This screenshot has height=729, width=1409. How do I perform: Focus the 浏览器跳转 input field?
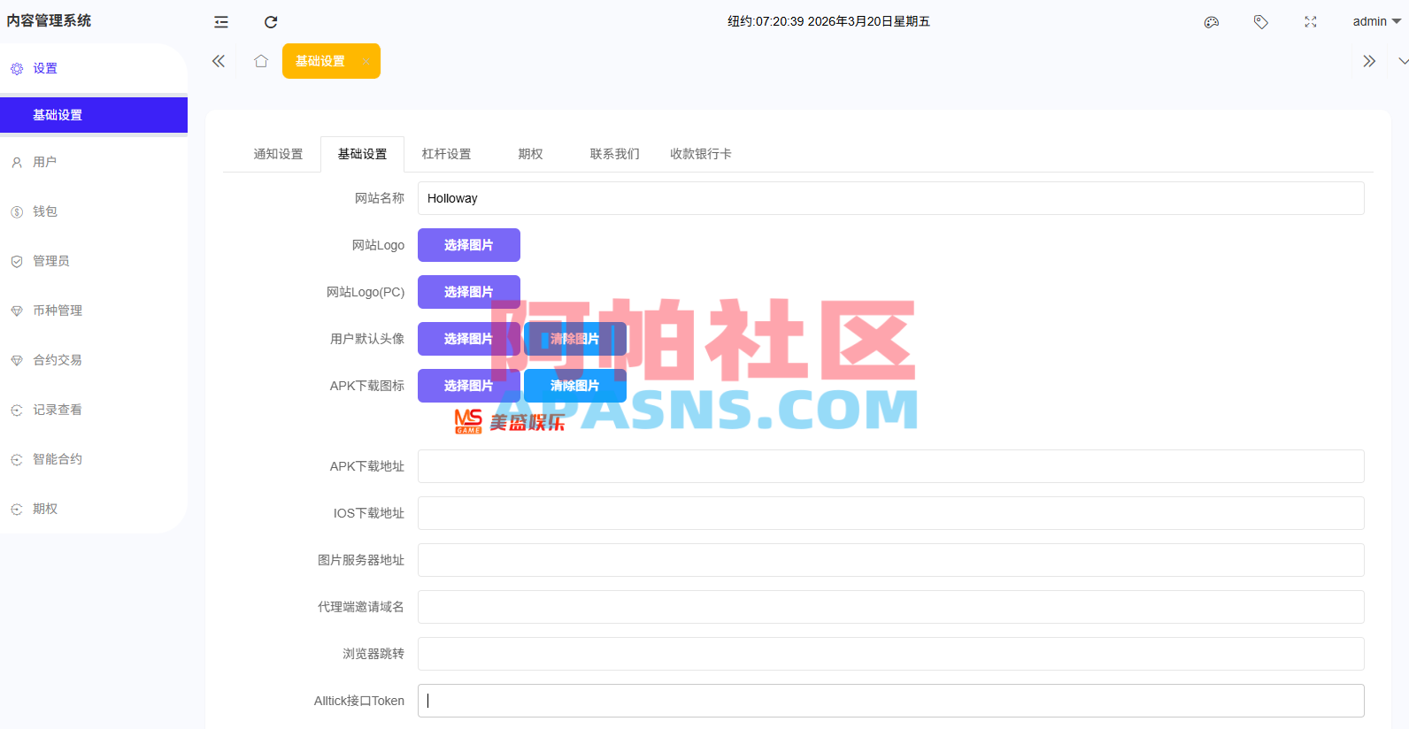tap(890, 654)
